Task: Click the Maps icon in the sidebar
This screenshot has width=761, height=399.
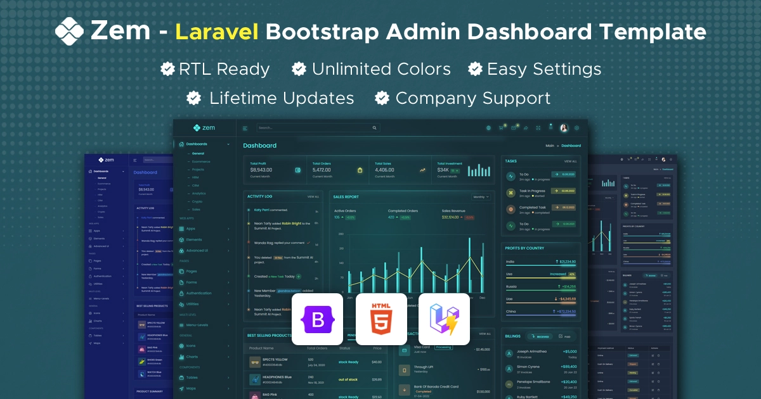Action: coord(181,388)
